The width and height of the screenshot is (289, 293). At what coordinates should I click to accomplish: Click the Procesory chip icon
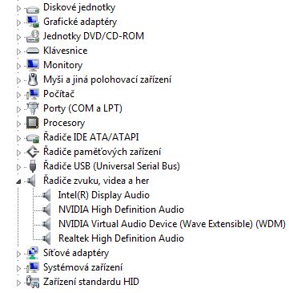point(33,123)
